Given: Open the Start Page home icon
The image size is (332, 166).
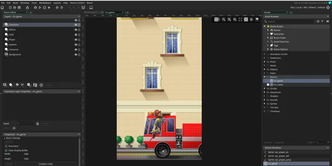Looking at the screenshot, I should (2, 8).
